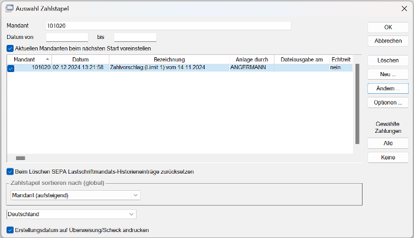
Task: Toggle 'Beim Löschen SEPA Lastschriftmandats-Historieneinträge zurücksetzen' checkbox
Action: (10, 172)
